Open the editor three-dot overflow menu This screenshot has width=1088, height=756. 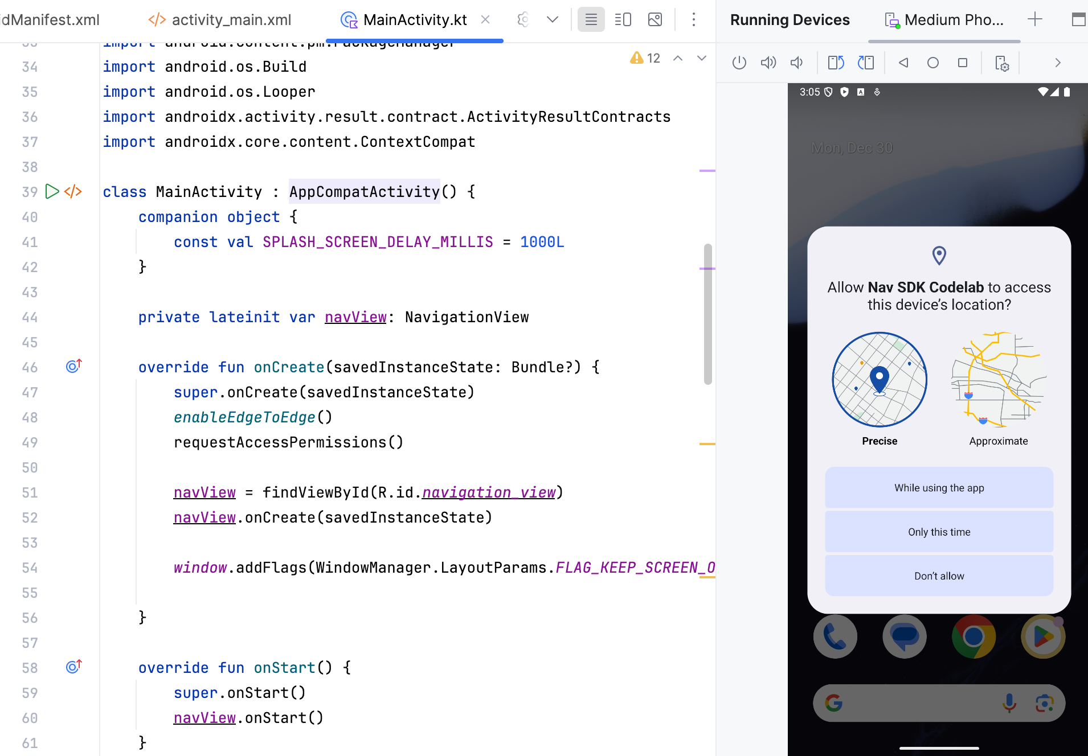(694, 19)
